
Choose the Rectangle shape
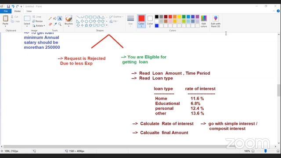coord(90,17)
